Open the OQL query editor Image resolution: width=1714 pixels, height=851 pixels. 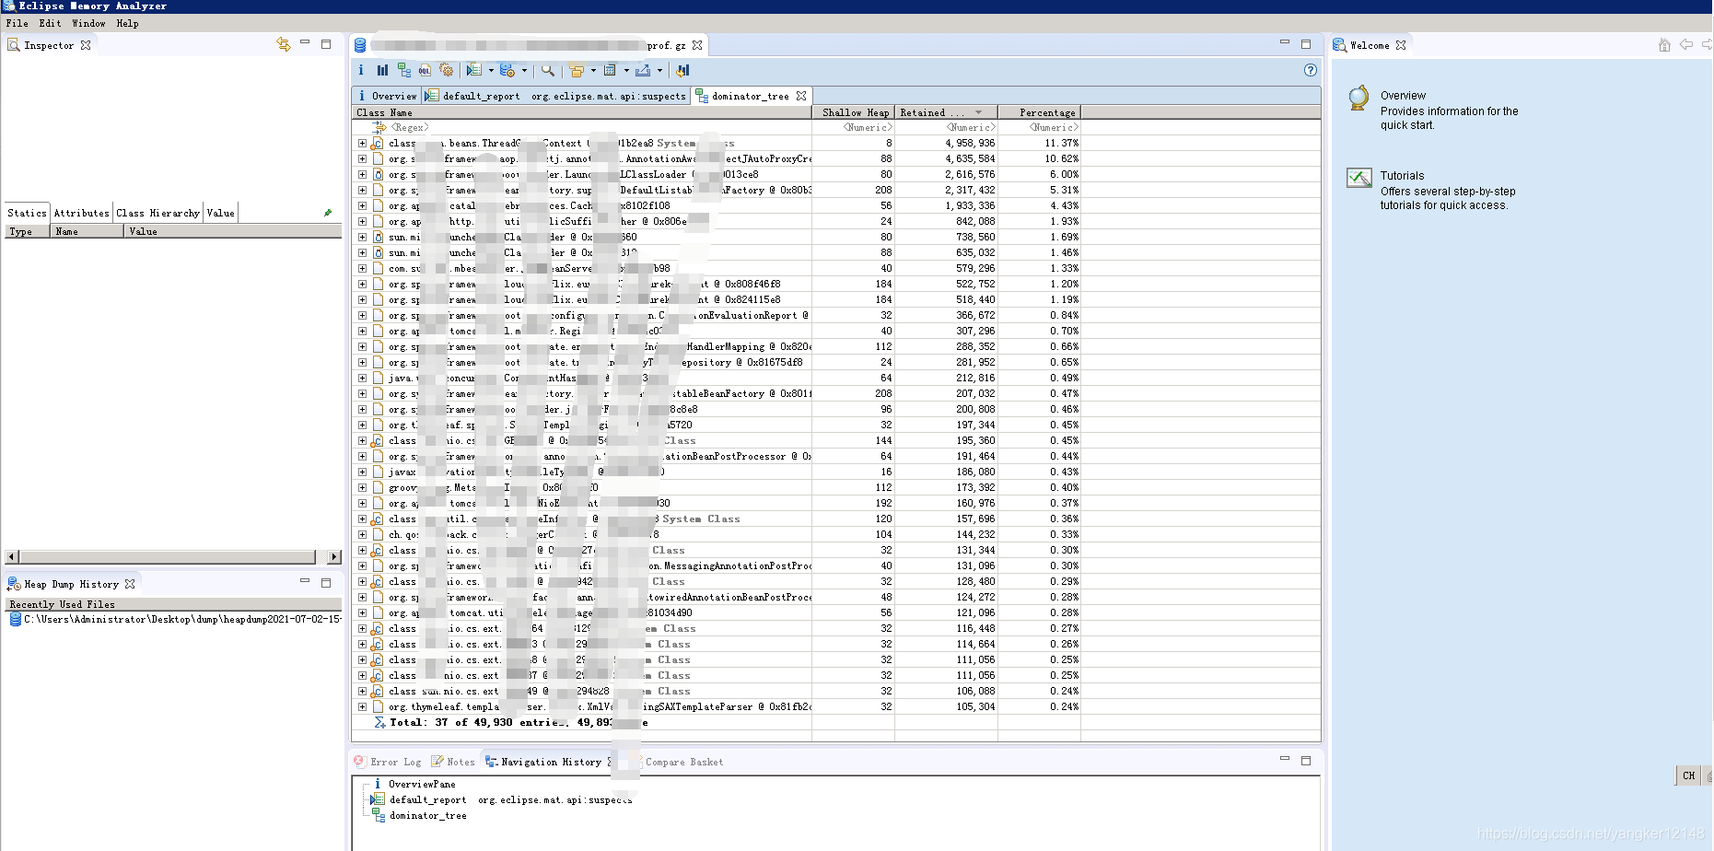tap(425, 70)
